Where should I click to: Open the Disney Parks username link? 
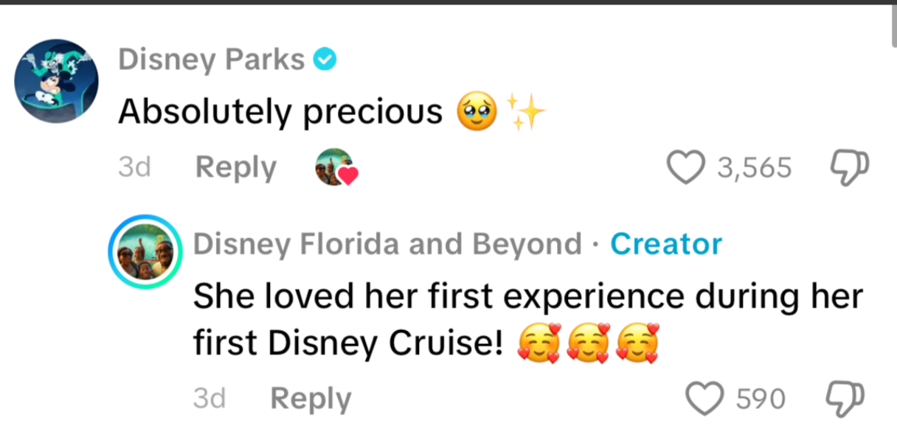click(212, 60)
